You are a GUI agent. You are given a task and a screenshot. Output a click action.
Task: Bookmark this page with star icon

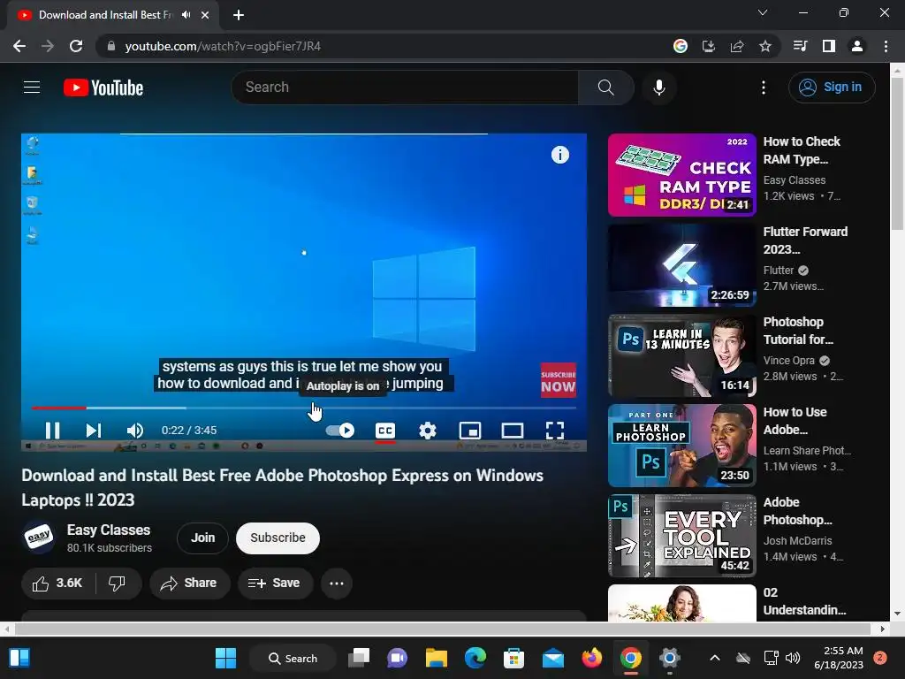(x=765, y=46)
